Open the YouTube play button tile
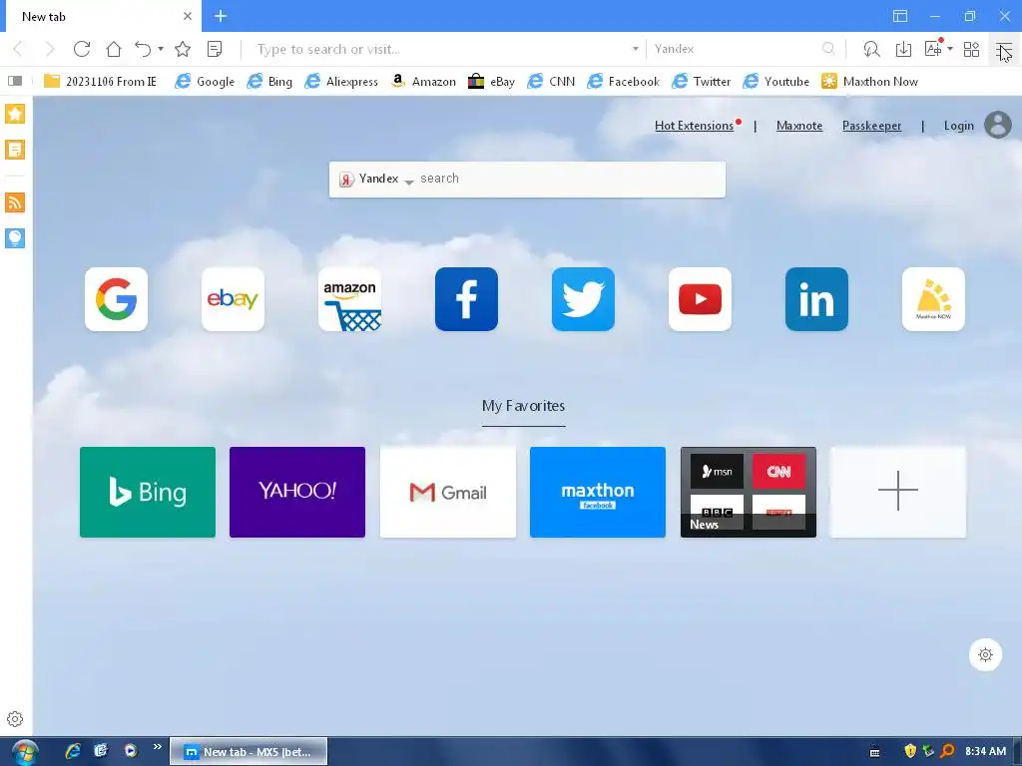1022x766 pixels. coord(700,299)
